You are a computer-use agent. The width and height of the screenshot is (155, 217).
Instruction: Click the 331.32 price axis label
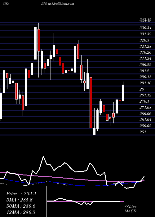click(145, 34)
